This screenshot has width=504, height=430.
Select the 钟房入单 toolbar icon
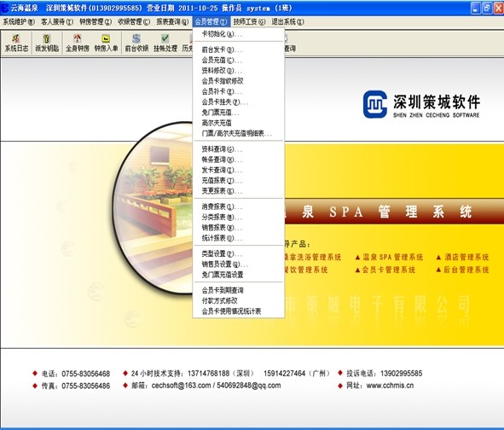coord(106,44)
